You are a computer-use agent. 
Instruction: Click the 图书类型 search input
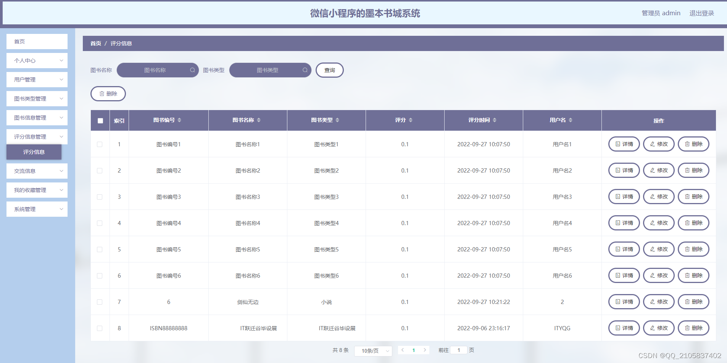(270, 70)
